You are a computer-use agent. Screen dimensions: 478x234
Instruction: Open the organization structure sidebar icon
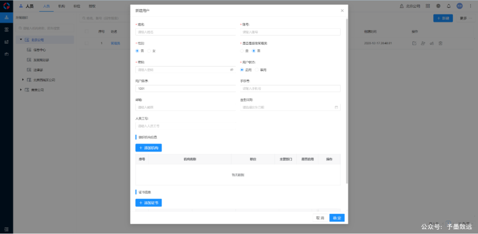click(x=6, y=17)
